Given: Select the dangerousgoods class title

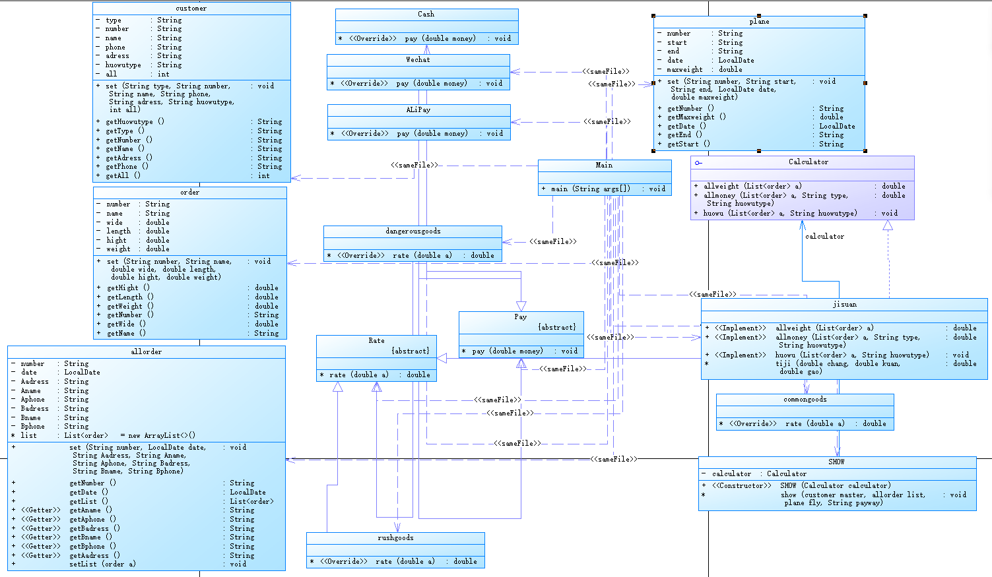Looking at the screenshot, I should pyautogui.click(x=413, y=231).
